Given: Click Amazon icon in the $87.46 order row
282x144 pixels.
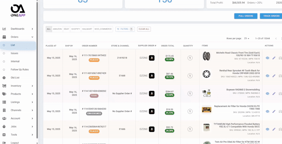Looking at the screenshot, I should (152, 76).
